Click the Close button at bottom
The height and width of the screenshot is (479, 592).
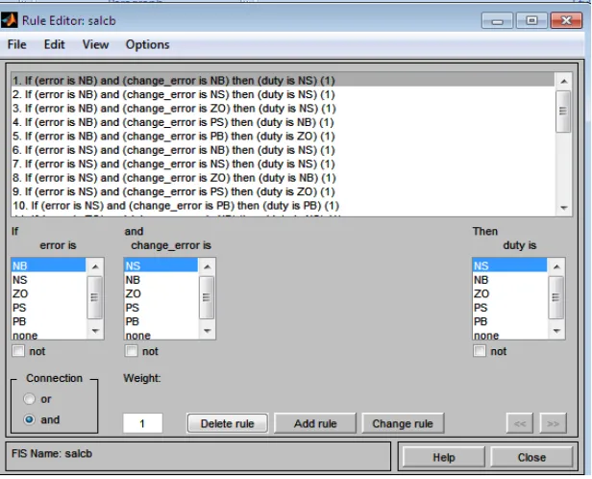[x=531, y=457]
